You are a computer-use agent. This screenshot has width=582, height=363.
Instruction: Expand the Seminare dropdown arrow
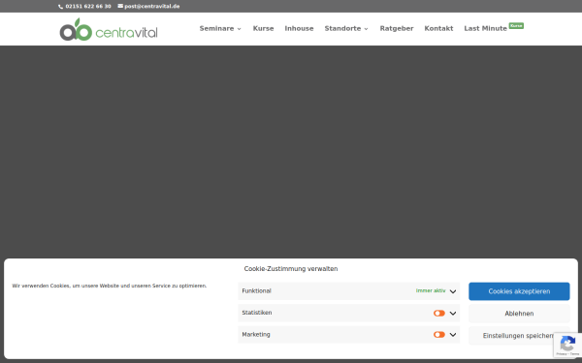pyautogui.click(x=239, y=29)
